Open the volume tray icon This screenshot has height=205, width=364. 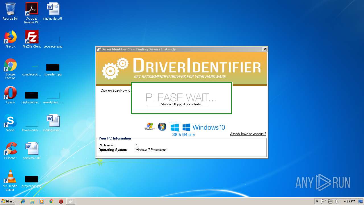[x=337, y=201]
